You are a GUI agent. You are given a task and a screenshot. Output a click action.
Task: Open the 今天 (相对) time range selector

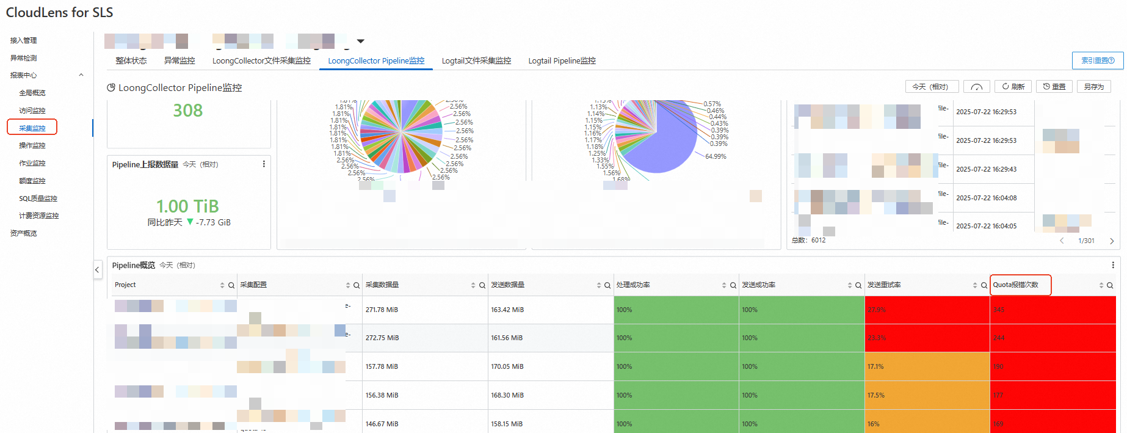932,87
